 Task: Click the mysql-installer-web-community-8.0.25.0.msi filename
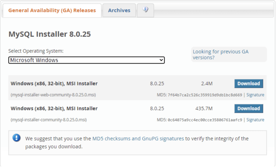[x=53, y=95]
